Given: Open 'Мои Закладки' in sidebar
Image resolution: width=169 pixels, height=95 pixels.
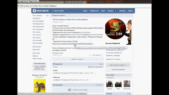Looking at the screenshot, I should (37, 40).
